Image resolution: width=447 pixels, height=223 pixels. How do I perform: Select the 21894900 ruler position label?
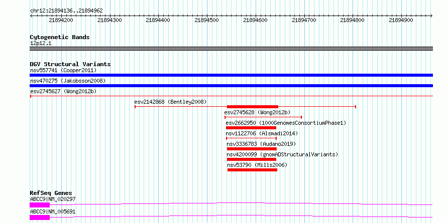[401, 20]
